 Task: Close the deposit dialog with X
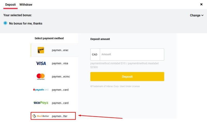(201, 4)
